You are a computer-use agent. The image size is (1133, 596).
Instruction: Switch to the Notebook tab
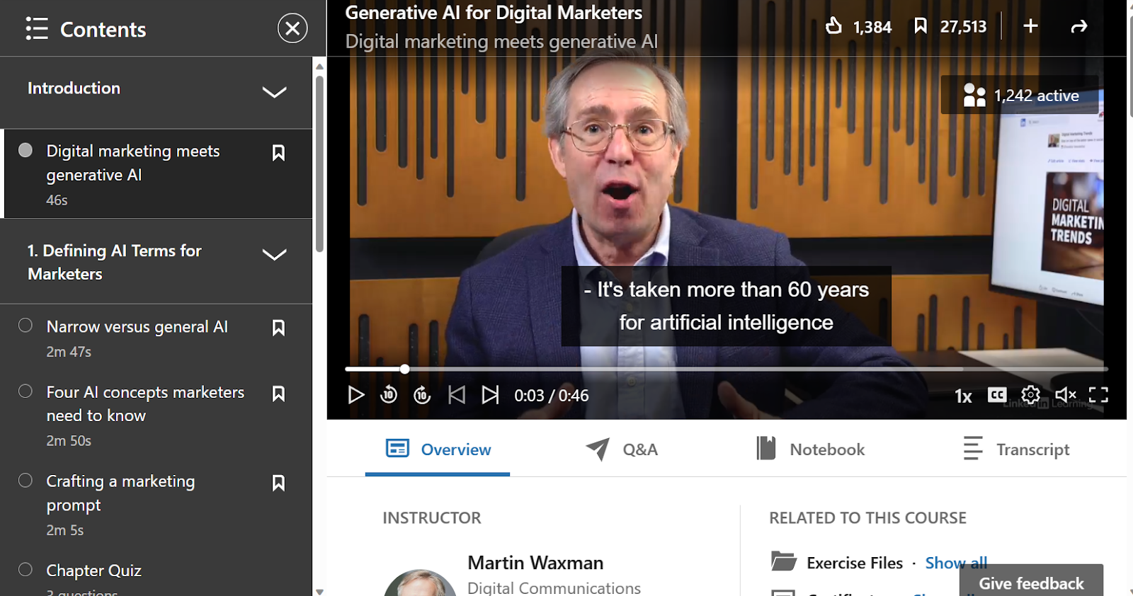click(x=810, y=449)
